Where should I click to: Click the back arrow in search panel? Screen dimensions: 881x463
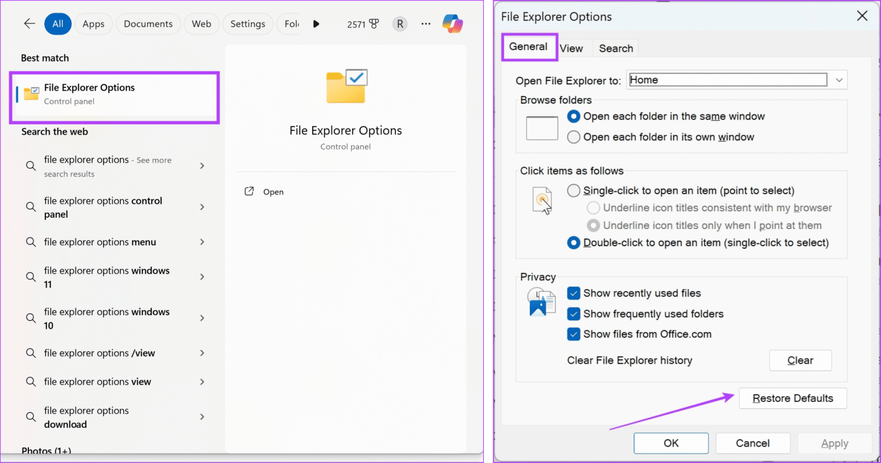click(29, 24)
